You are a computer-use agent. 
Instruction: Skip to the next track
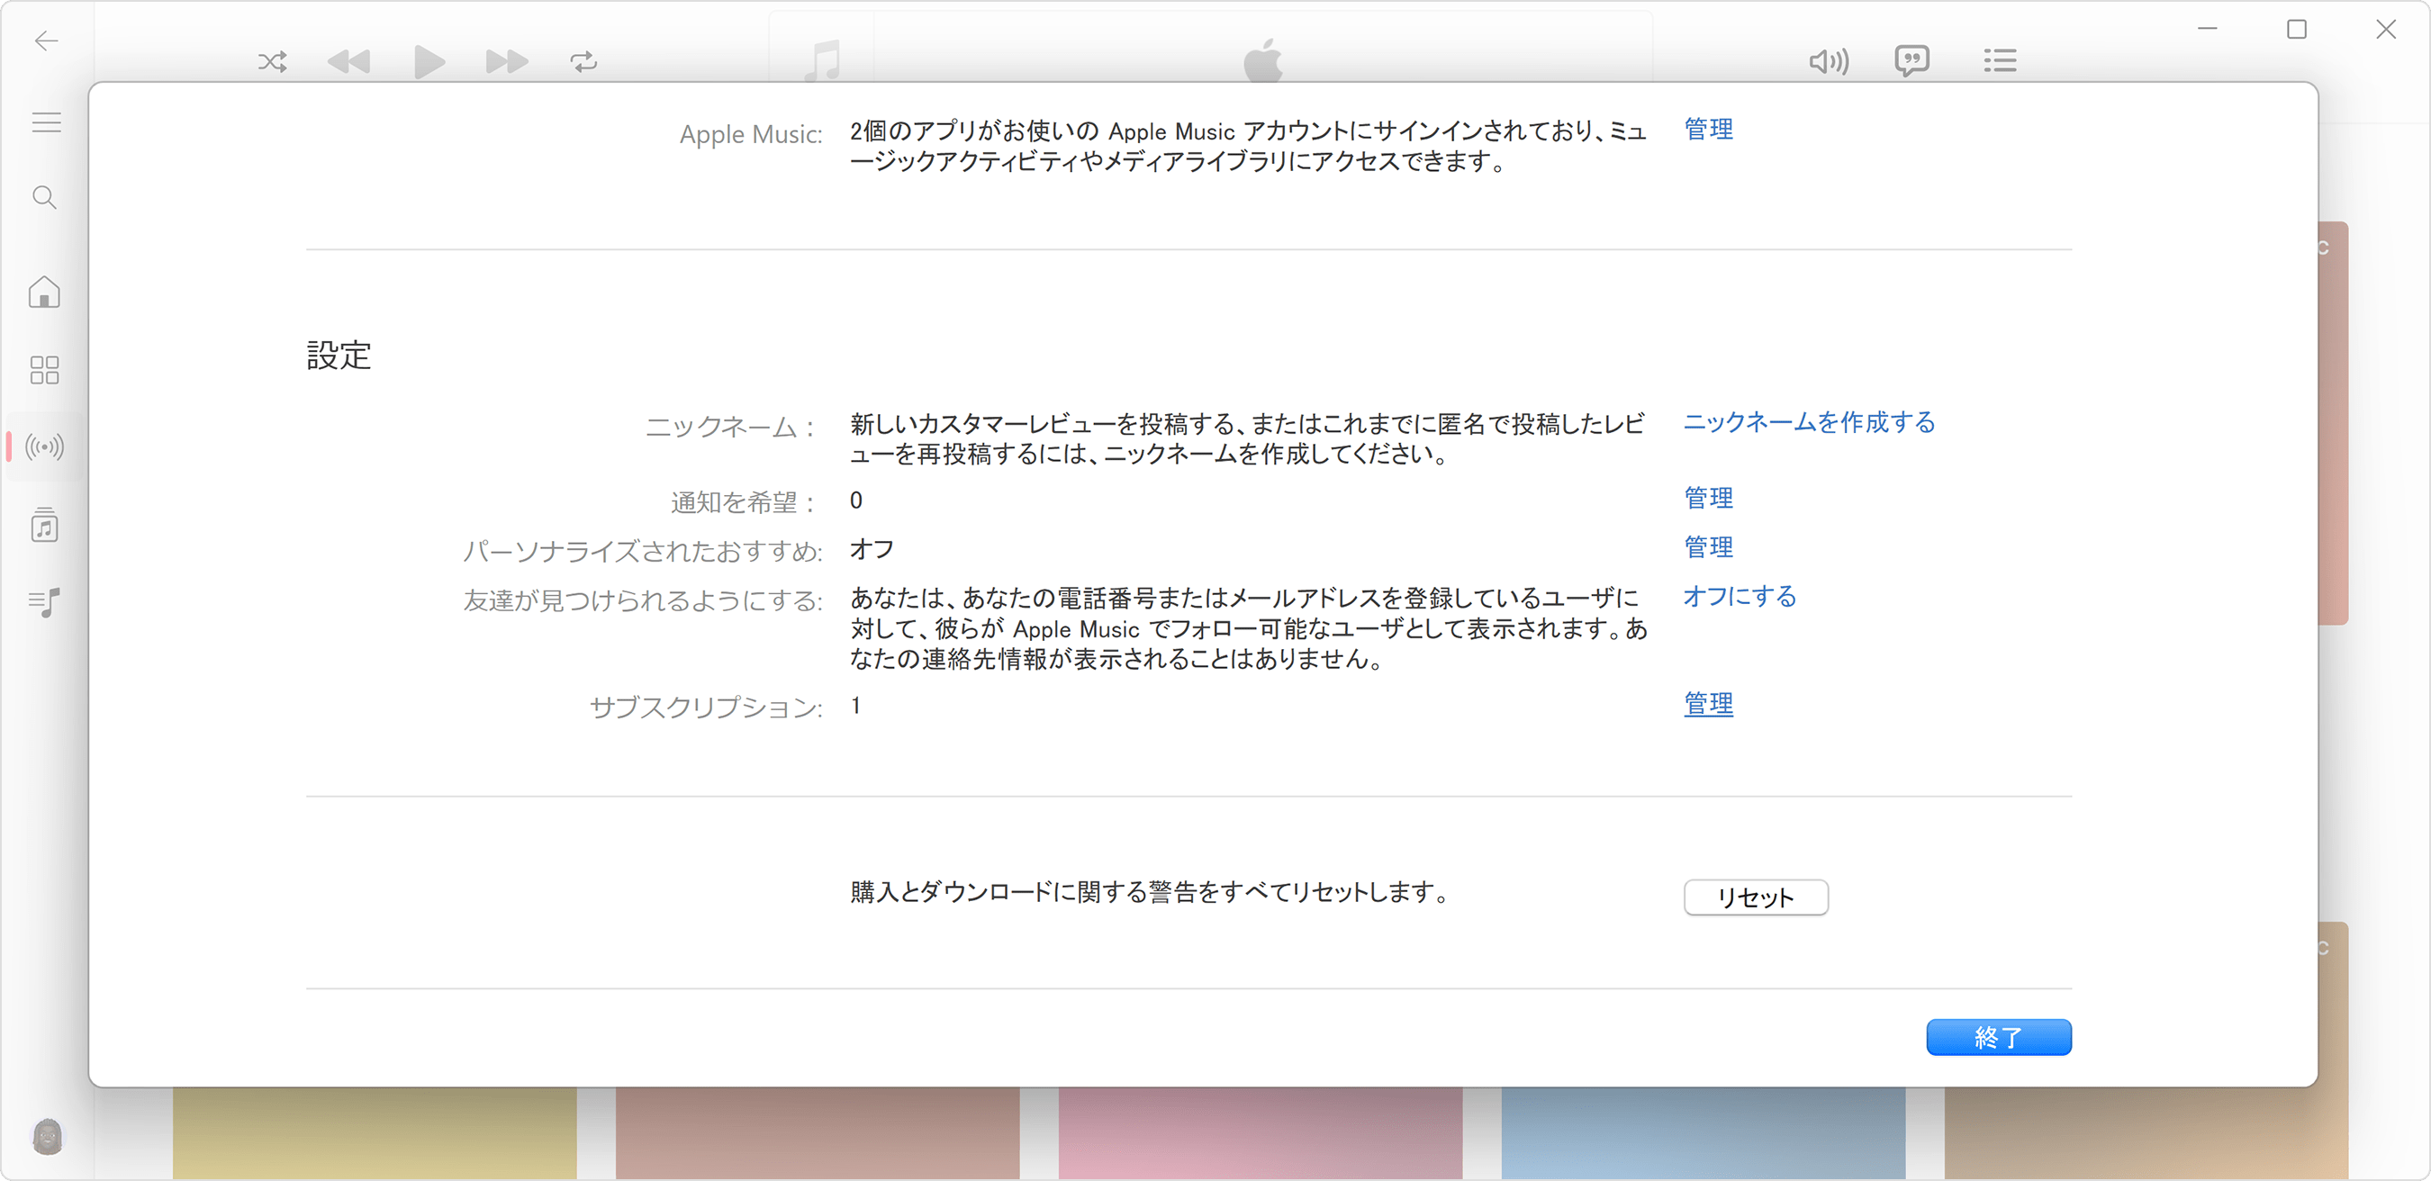tap(506, 60)
